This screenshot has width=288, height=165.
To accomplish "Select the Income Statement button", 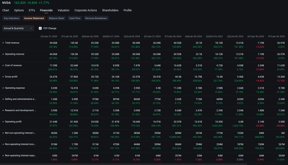I will click(34, 18).
